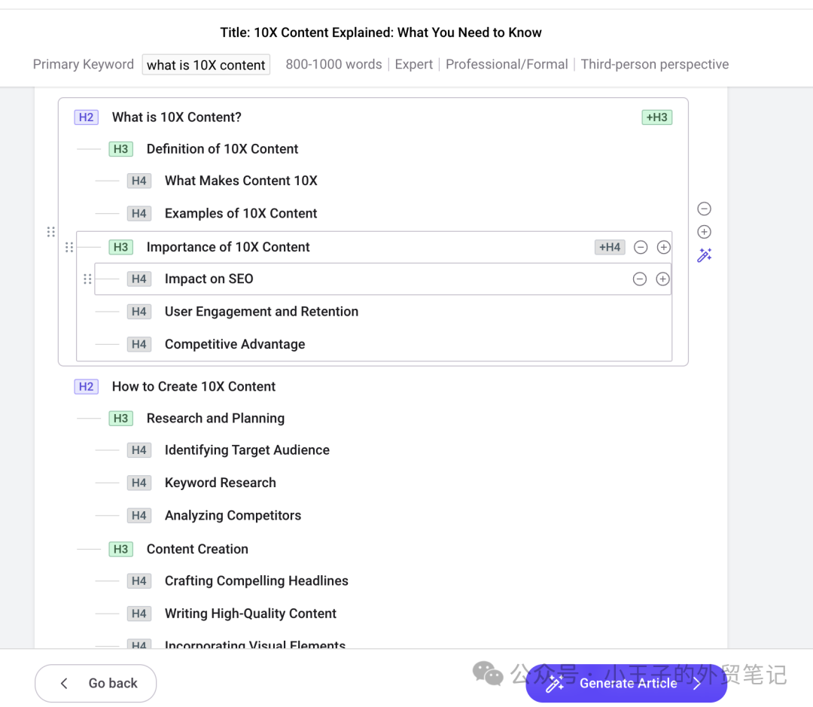Screen dimensions: 813x707
Task: Select the 'How to Create 10X Content' heading
Action: [193, 387]
